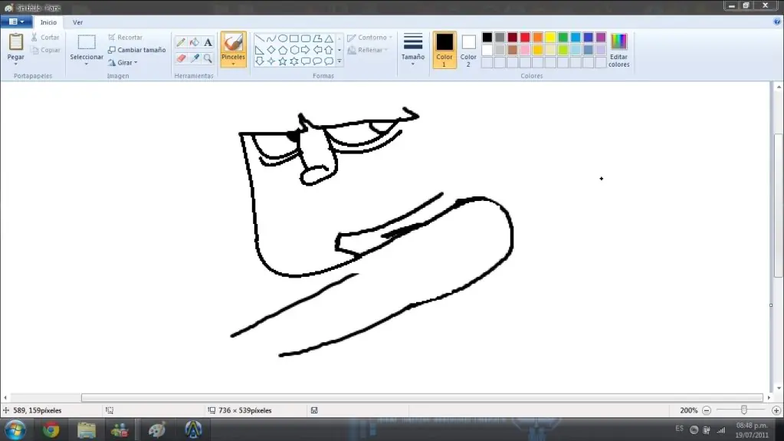Screen dimensions: 784x441
Task: Choose the oval shape
Action: pyautogui.click(x=283, y=38)
